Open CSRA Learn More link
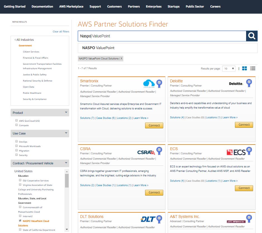 coord(141,185)
